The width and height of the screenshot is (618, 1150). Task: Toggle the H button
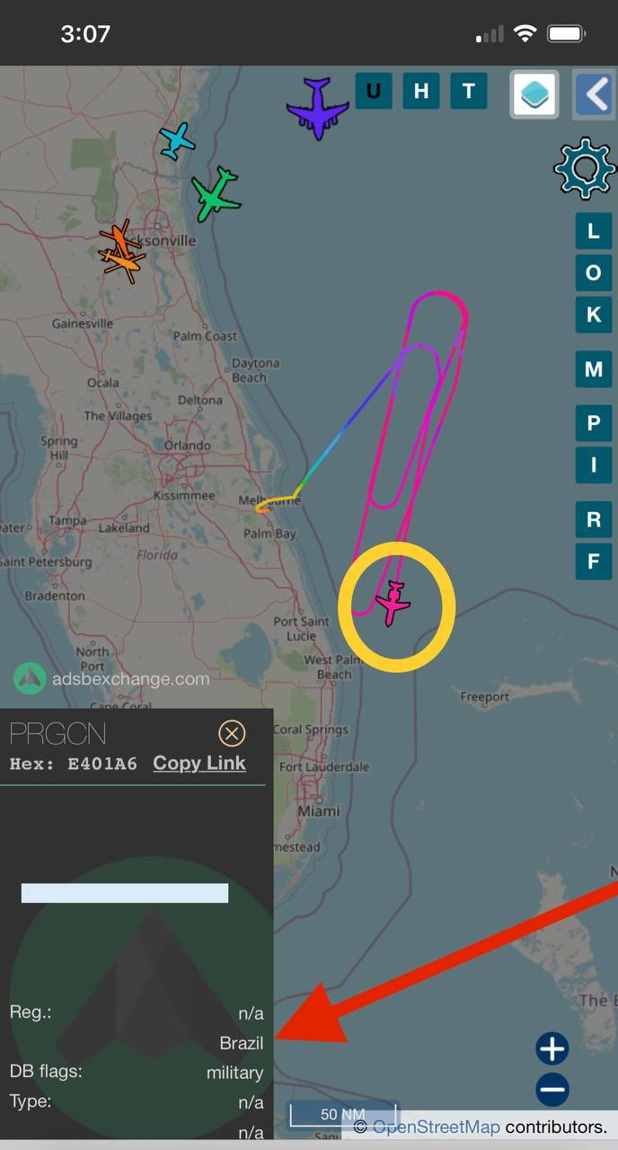coord(421,91)
